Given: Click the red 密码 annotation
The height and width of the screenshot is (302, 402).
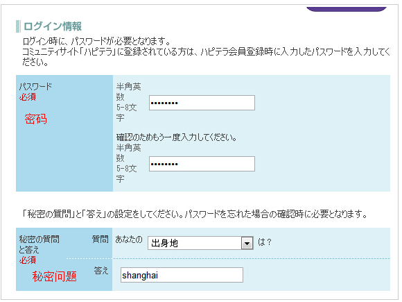Looking at the screenshot, I should (x=35, y=119).
